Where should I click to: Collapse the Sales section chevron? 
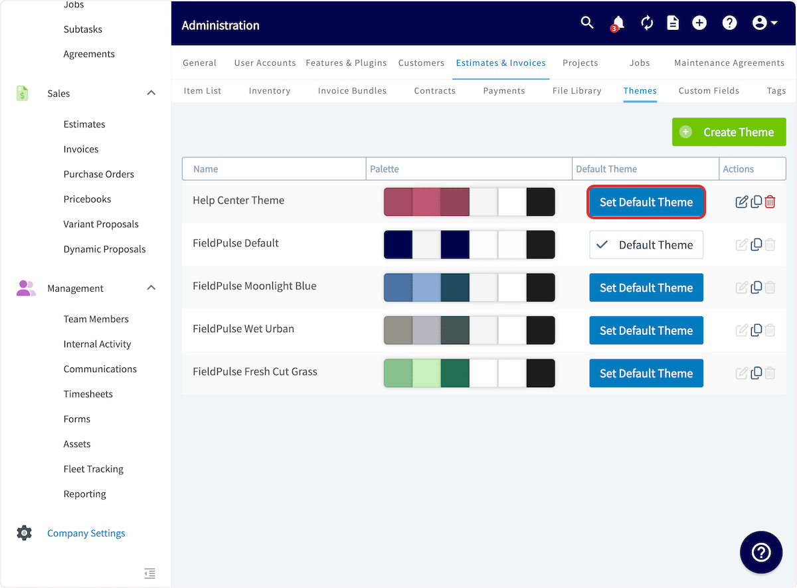[x=151, y=93]
